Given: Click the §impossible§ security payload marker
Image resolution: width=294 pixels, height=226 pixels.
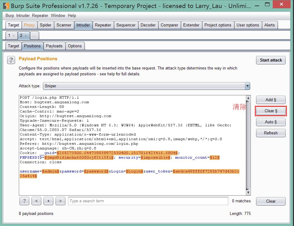Looking at the screenshot, I should [x=155, y=157].
